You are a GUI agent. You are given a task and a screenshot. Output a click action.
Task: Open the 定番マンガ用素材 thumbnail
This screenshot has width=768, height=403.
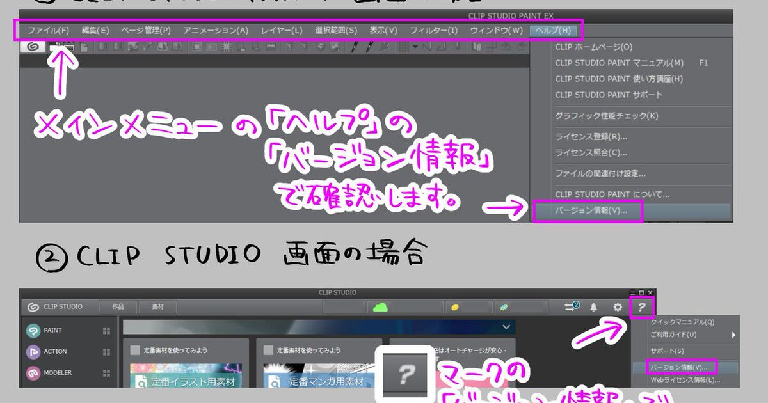(x=319, y=375)
